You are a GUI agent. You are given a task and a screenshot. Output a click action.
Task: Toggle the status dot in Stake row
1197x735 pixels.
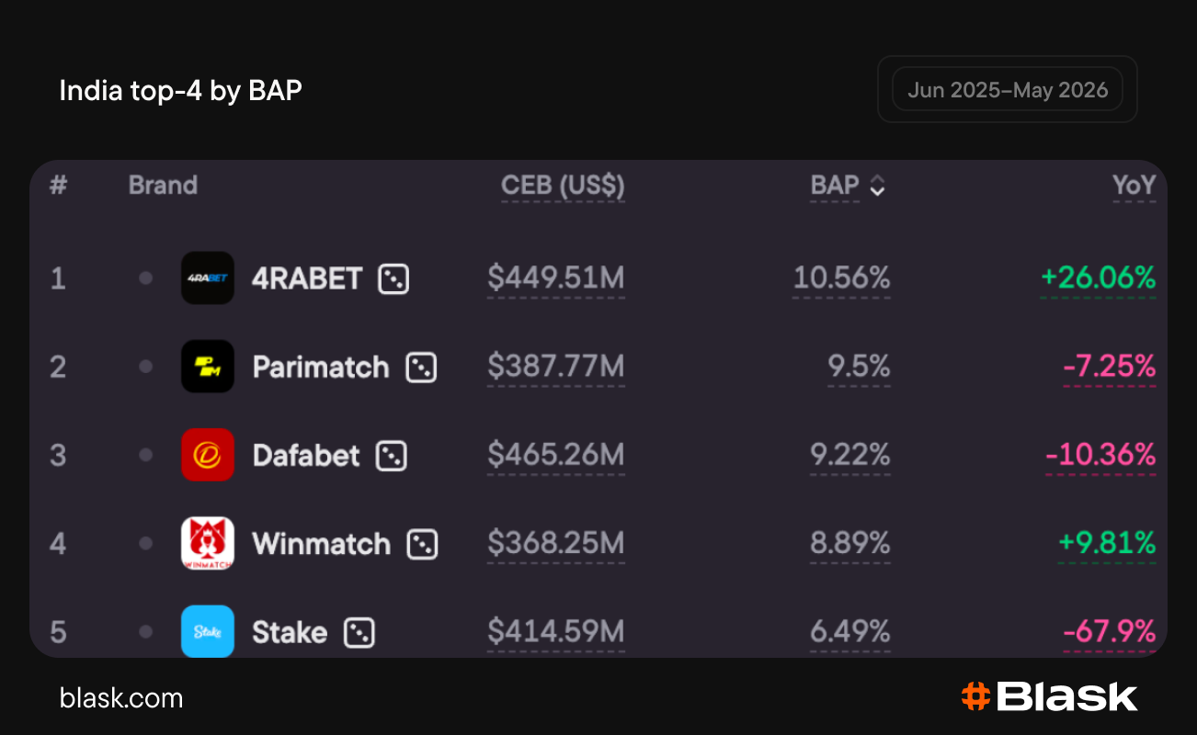145,631
